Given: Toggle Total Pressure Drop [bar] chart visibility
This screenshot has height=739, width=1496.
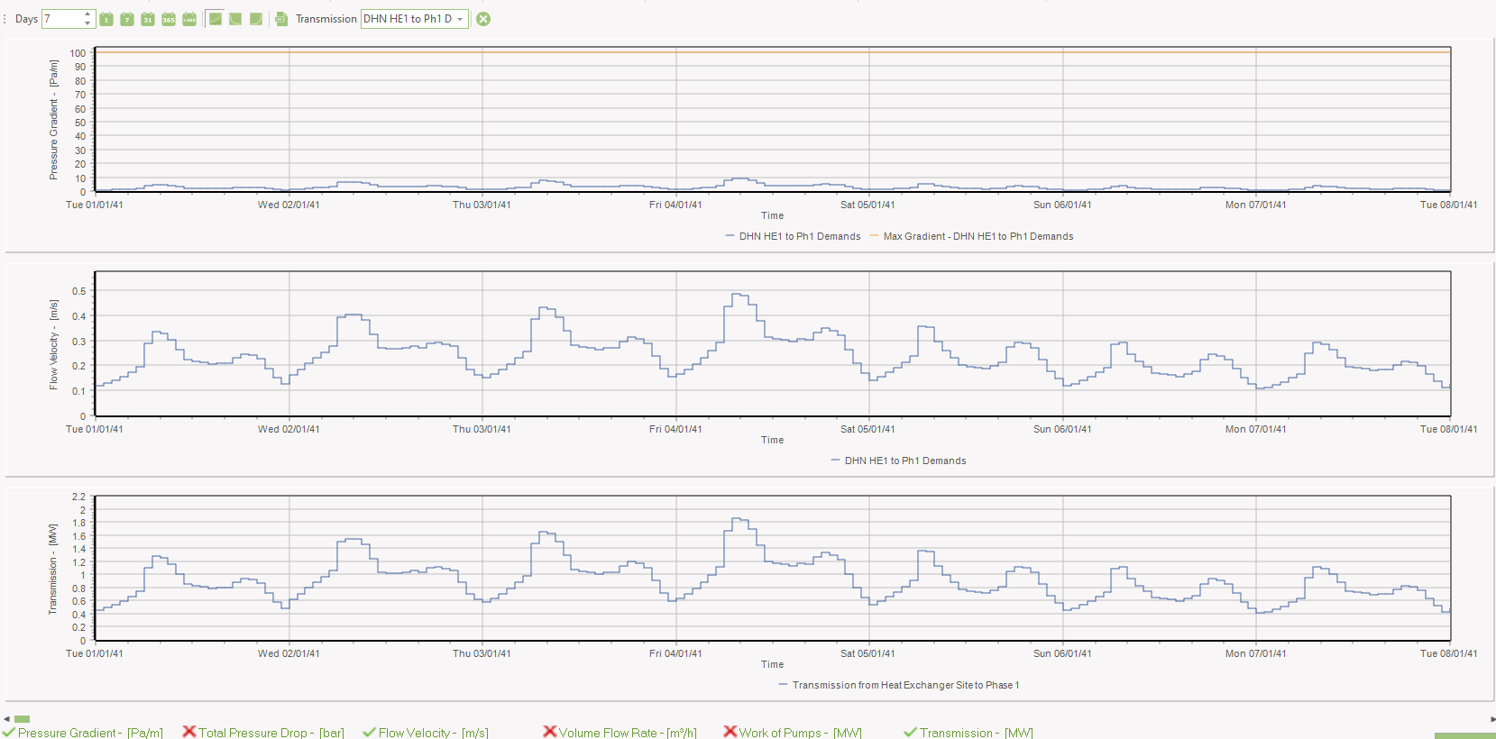Looking at the screenshot, I should click(263, 733).
